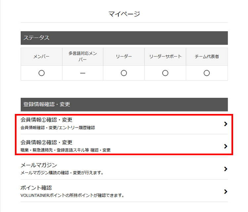Click the circle mark under チーム代表者
This screenshot has height=212, width=248.
207,73
